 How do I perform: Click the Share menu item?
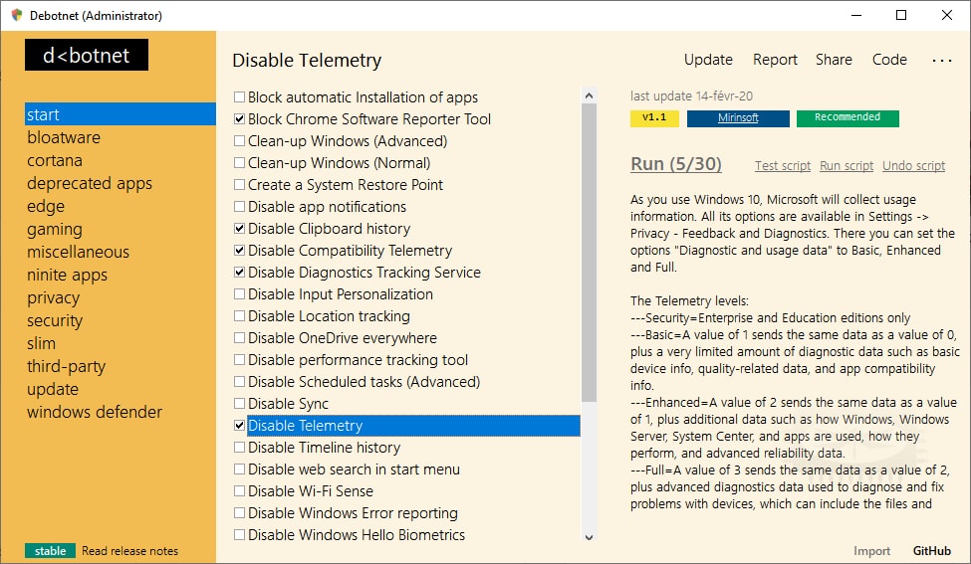[834, 60]
